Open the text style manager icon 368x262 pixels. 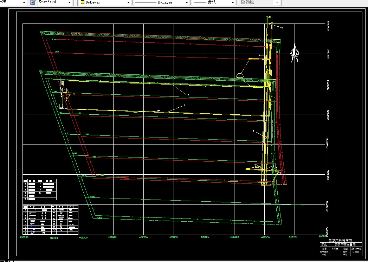tap(32, 2)
